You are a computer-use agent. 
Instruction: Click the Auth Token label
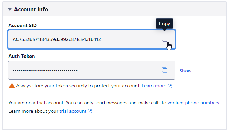click(22, 56)
